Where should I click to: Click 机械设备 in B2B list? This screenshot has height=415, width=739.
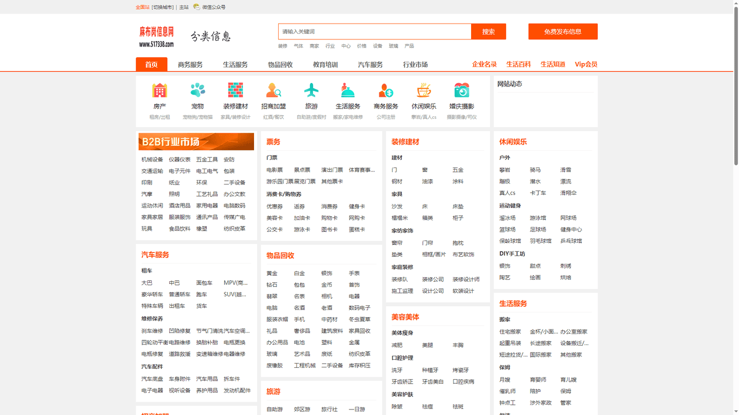tap(152, 160)
